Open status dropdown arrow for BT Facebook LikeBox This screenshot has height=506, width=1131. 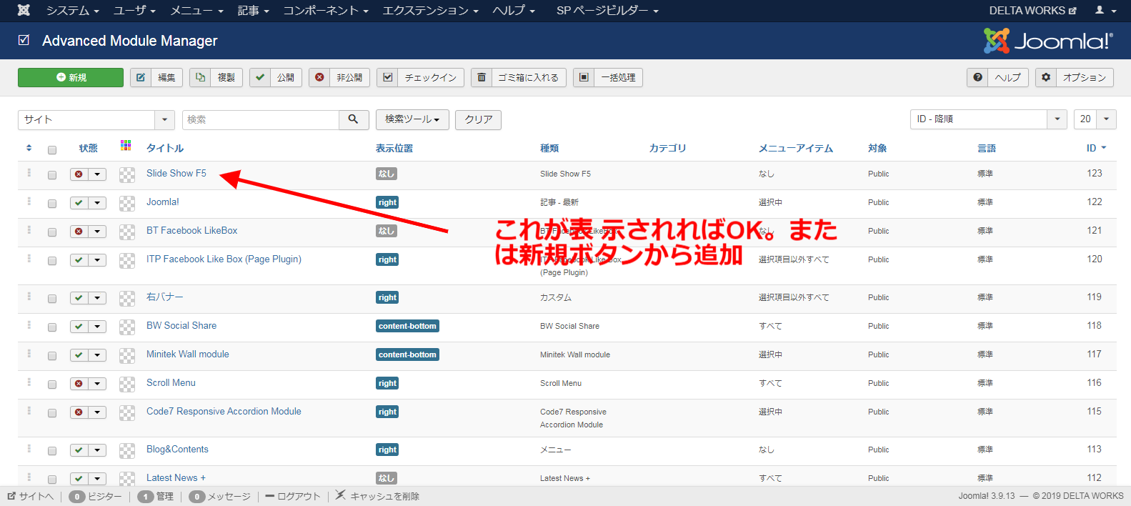(97, 232)
